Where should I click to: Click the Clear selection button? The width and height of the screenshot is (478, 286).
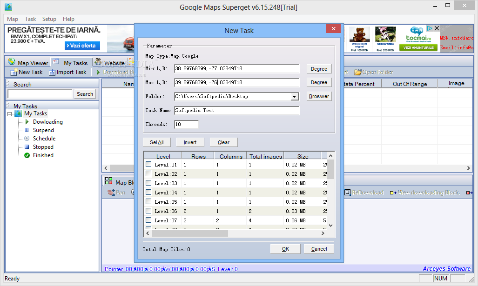[x=223, y=142]
